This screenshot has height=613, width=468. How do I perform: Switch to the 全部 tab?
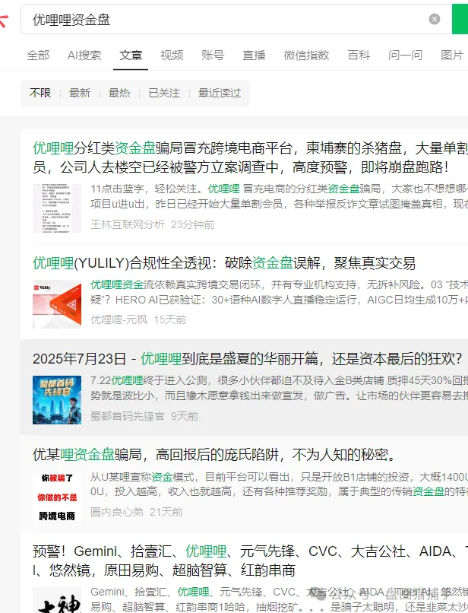click(x=38, y=56)
